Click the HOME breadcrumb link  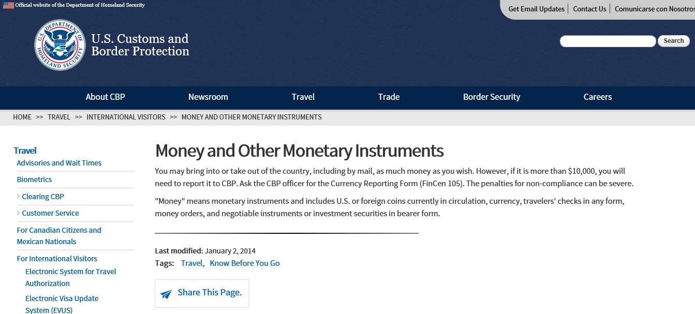[x=22, y=117]
